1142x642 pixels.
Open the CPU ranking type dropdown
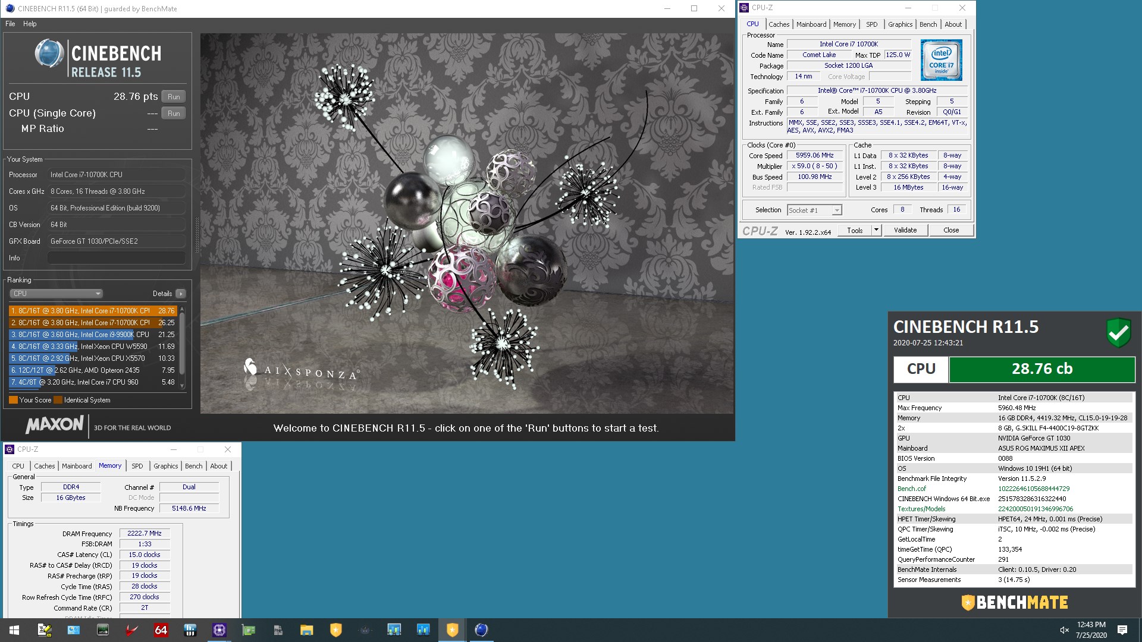(x=56, y=294)
